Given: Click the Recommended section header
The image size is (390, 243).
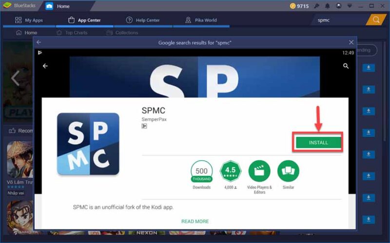Looking at the screenshot, I should (21, 131).
